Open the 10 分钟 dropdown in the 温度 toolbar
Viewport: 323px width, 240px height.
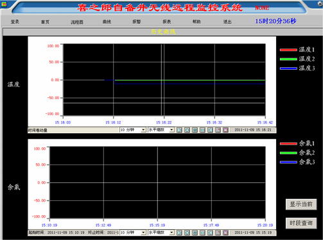click(133, 130)
